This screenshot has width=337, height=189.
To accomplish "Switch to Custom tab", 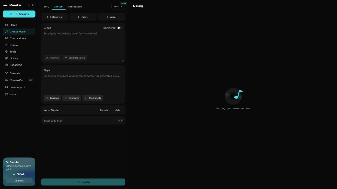I will 58,6.
